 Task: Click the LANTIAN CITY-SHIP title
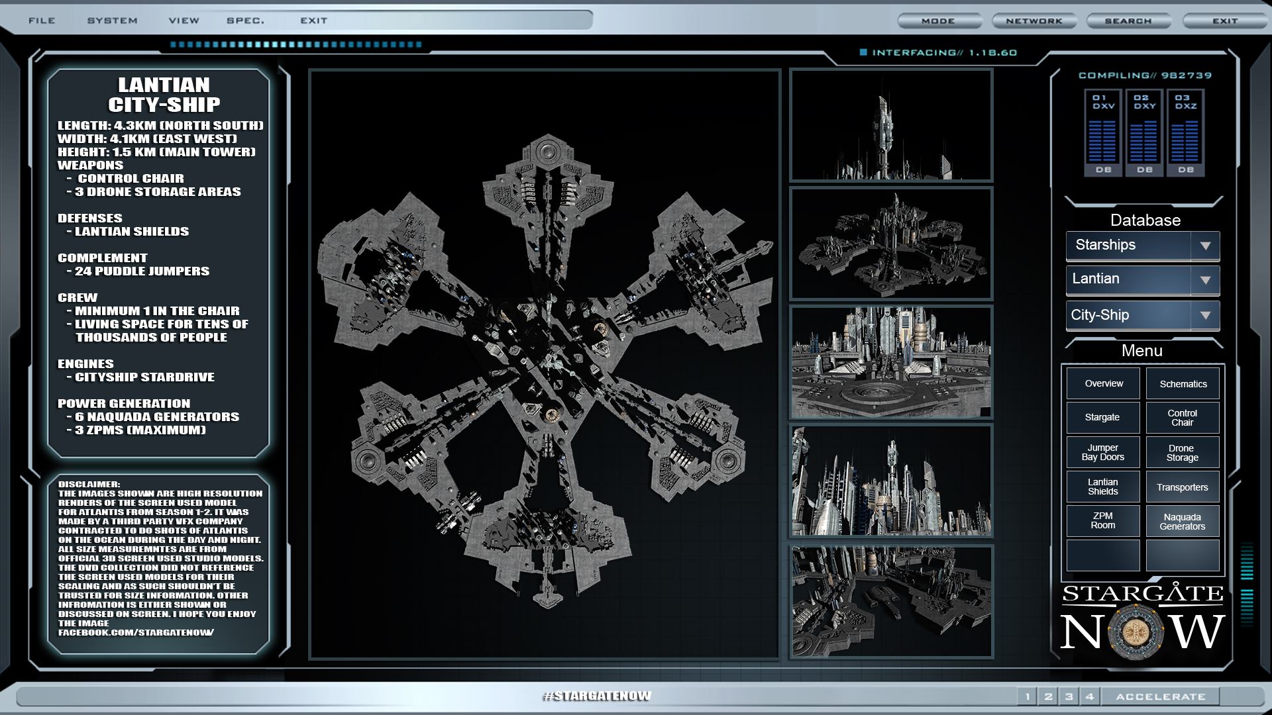point(164,95)
